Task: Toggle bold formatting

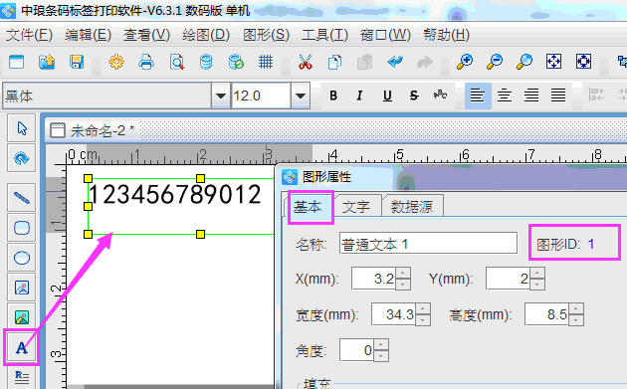Action: tap(333, 96)
